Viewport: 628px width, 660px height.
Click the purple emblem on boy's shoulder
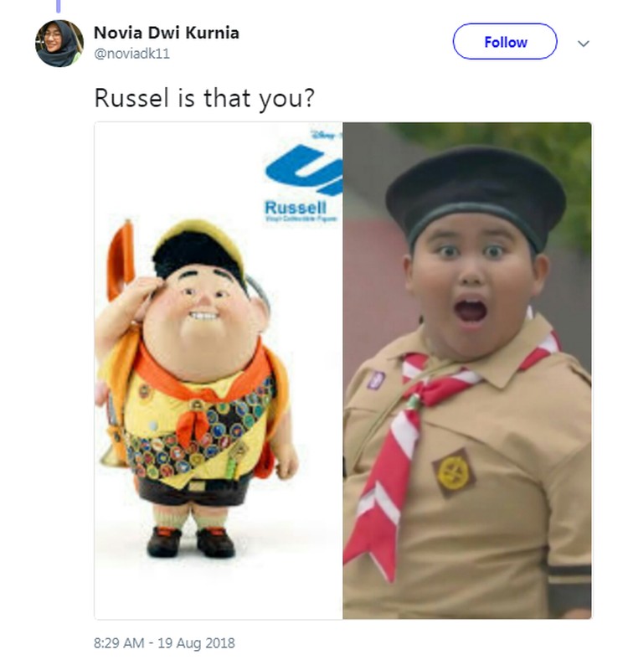375,379
